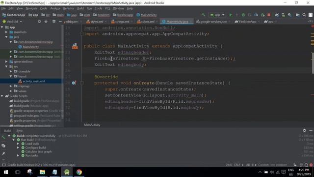Image resolution: width=314 pixels, height=177 pixels.
Task: Switch to Sync tab in build panel
Action: click(20, 131)
